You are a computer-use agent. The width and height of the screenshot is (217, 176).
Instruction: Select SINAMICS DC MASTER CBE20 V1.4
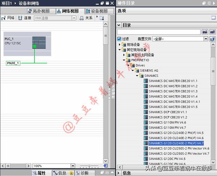173,96
